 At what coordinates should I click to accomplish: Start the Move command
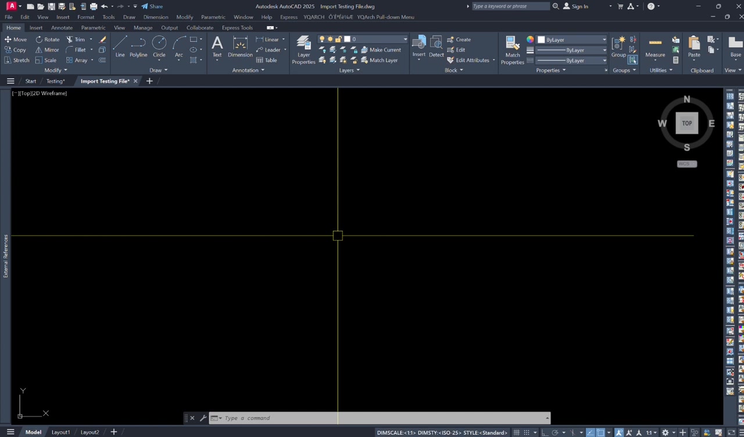pos(16,40)
